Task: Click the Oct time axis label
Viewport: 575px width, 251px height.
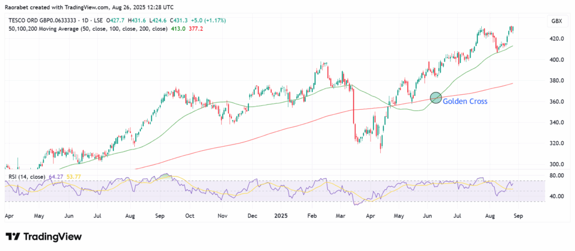Action: pyautogui.click(x=189, y=215)
